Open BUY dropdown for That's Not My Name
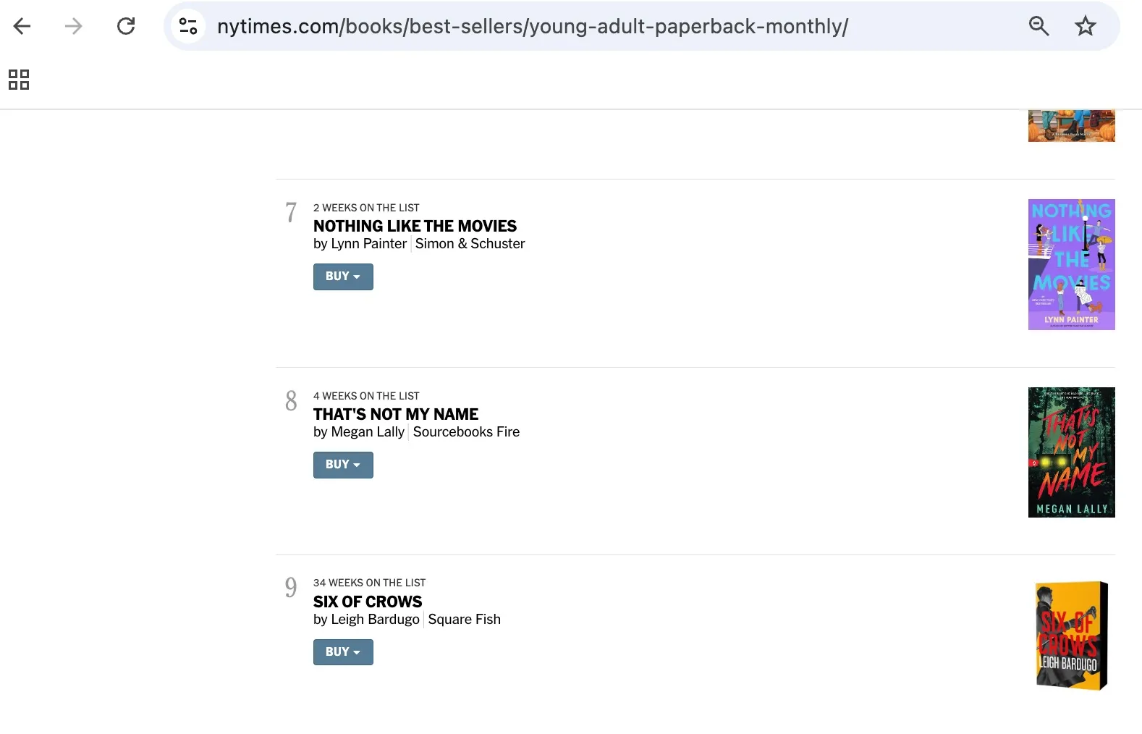This screenshot has width=1142, height=734. [x=342, y=465]
